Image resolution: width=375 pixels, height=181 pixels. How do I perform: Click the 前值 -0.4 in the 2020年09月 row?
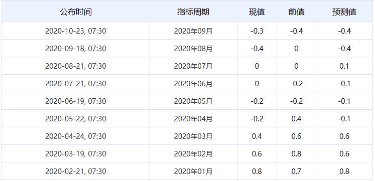[x=296, y=31]
